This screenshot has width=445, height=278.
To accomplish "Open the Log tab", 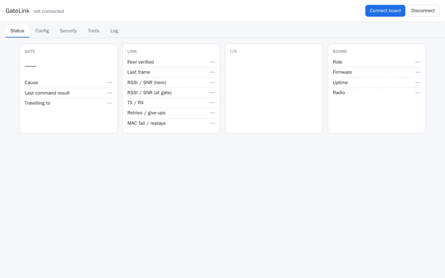I will click(x=114, y=31).
